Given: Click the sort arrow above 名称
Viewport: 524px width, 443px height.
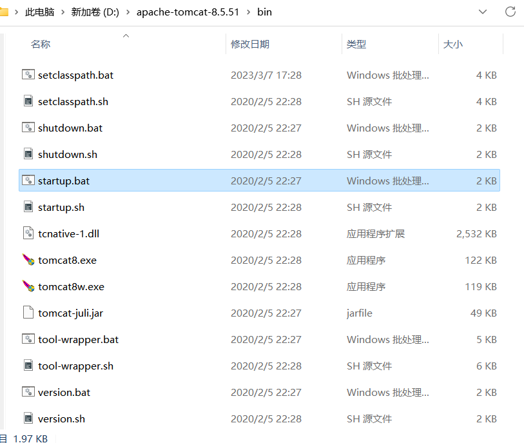Looking at the screenshot, I should (126, 35).
